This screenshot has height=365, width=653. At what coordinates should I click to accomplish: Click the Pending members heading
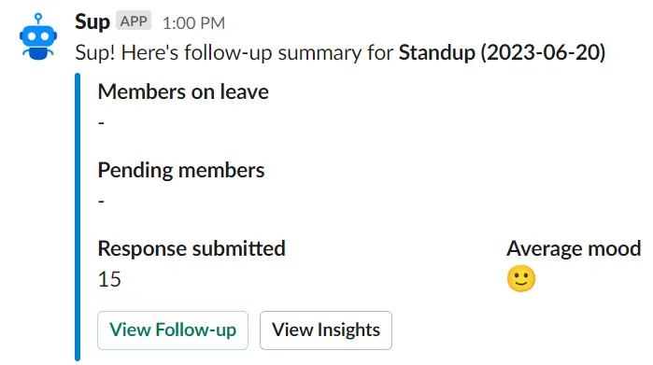tap(181, 171)
